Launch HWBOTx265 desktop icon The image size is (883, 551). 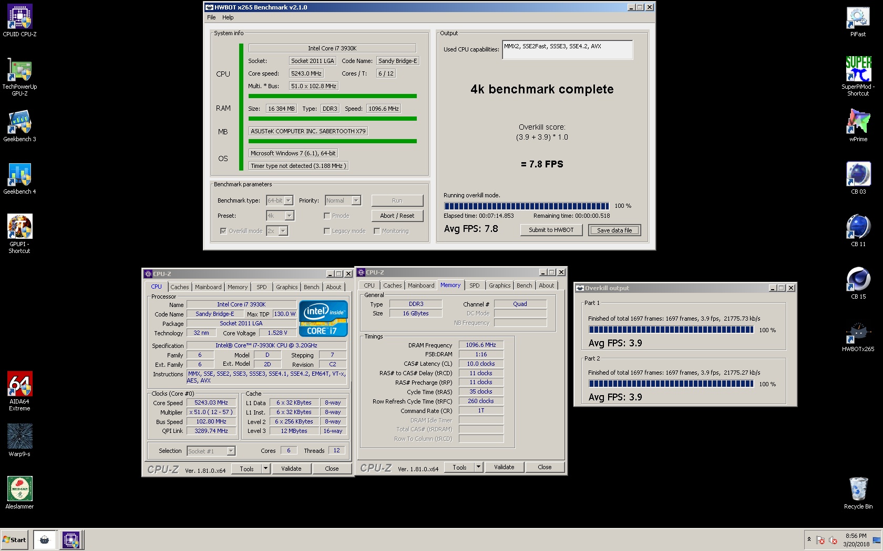[x=858, y=336]
